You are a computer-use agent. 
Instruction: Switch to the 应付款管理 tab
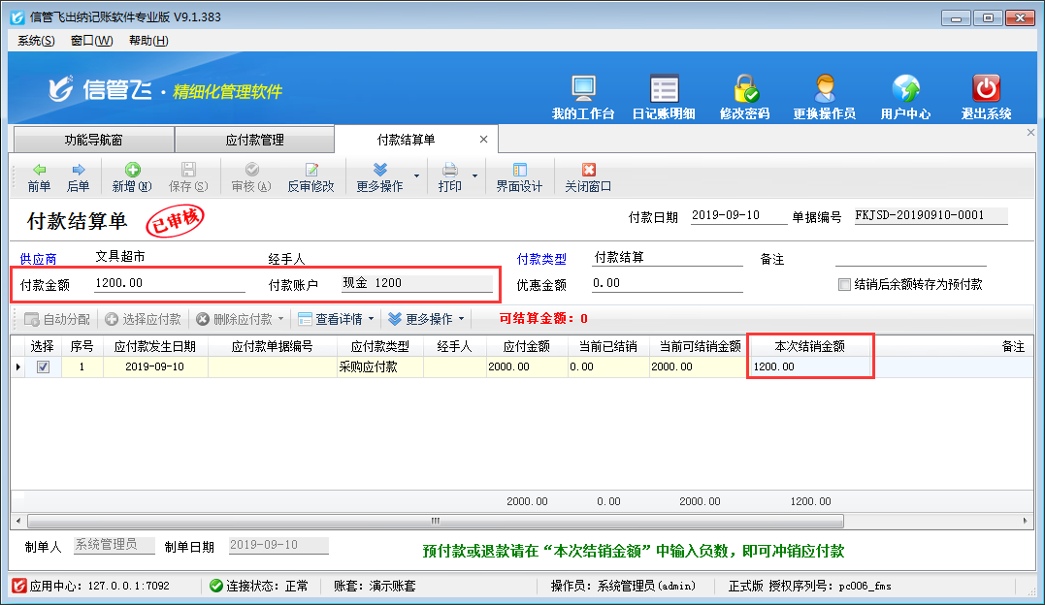click(254, 140)
